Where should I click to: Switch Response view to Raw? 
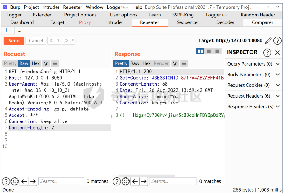pyautogui.click(x=135, y=63)
